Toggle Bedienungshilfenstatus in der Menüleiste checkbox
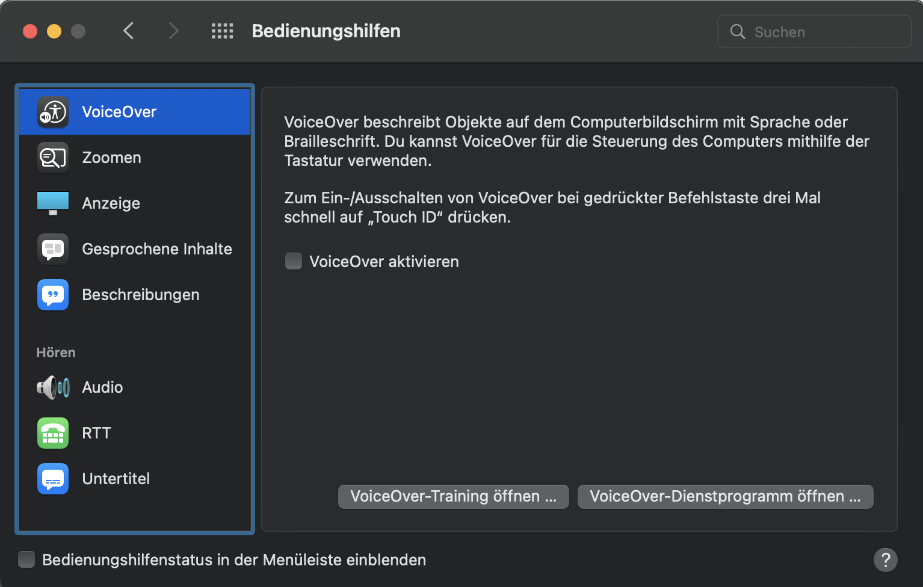Viewport: 923px width, 587px height. pos(26,560)
